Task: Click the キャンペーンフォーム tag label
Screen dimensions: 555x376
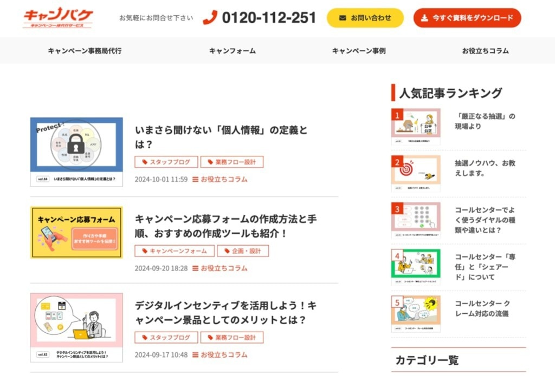Action: [x=174, y=251]
